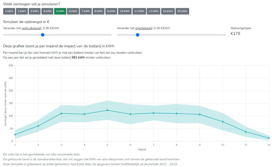272x167 pixels.
Task: Click the verbruikstarief slider handle
Action: [42, 35]
